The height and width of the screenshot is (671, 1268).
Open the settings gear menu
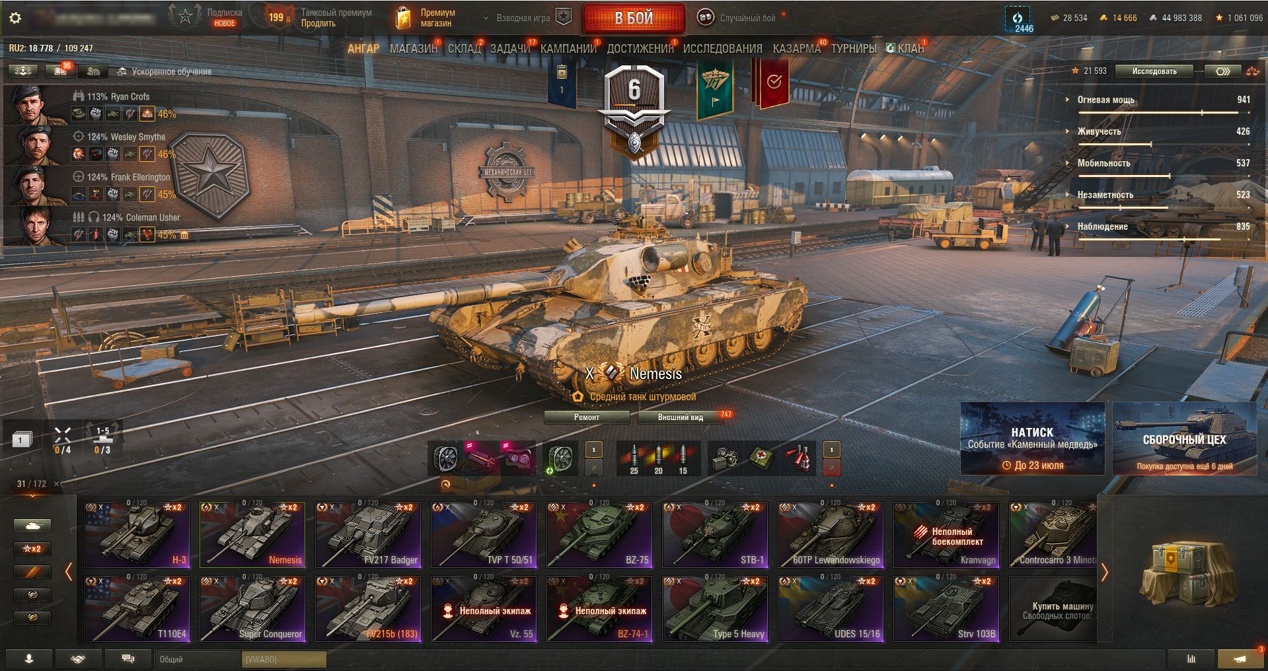tap(15, 18)
